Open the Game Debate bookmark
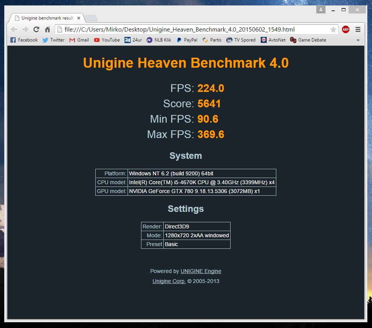 [308, 40]
